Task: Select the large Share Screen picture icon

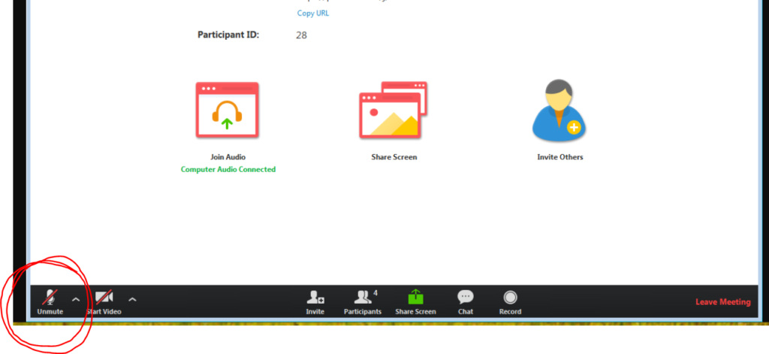Action: pos(394,110)
